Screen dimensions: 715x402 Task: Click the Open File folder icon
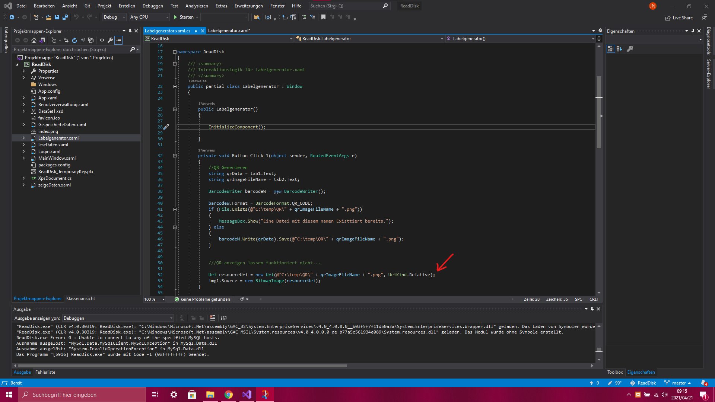click(48, 17)
